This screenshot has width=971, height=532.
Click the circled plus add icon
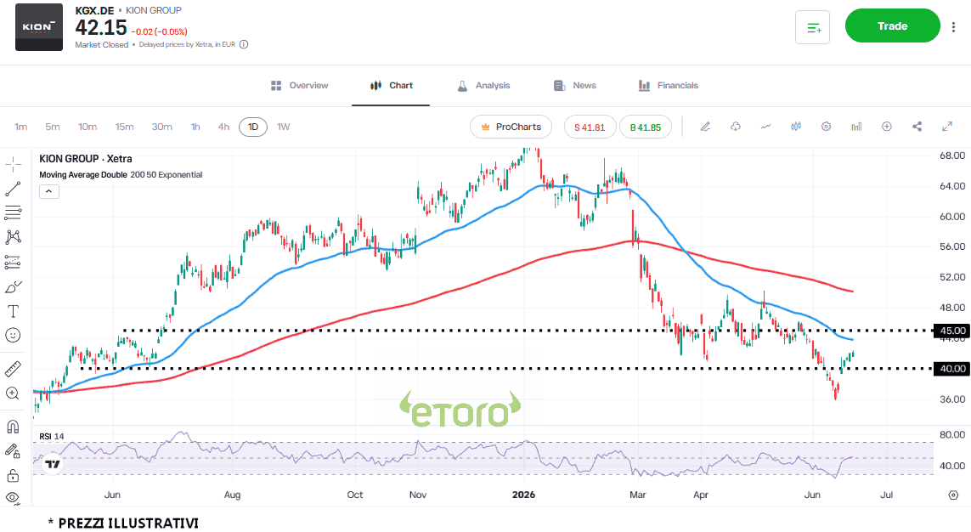[x=887, y=127]
